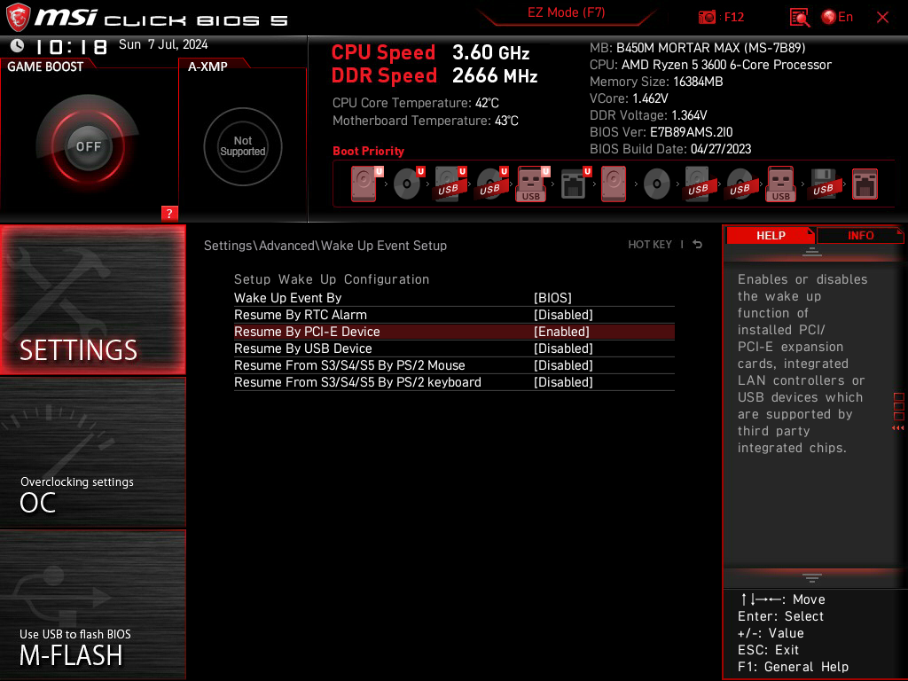Expand the side panel via red arrows

[898, 428]
